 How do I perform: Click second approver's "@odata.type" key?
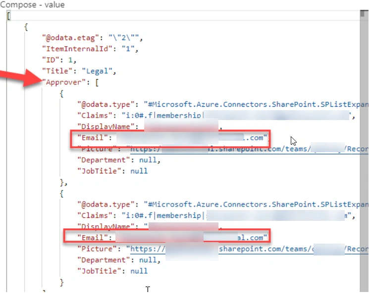[x=106, y=205]
